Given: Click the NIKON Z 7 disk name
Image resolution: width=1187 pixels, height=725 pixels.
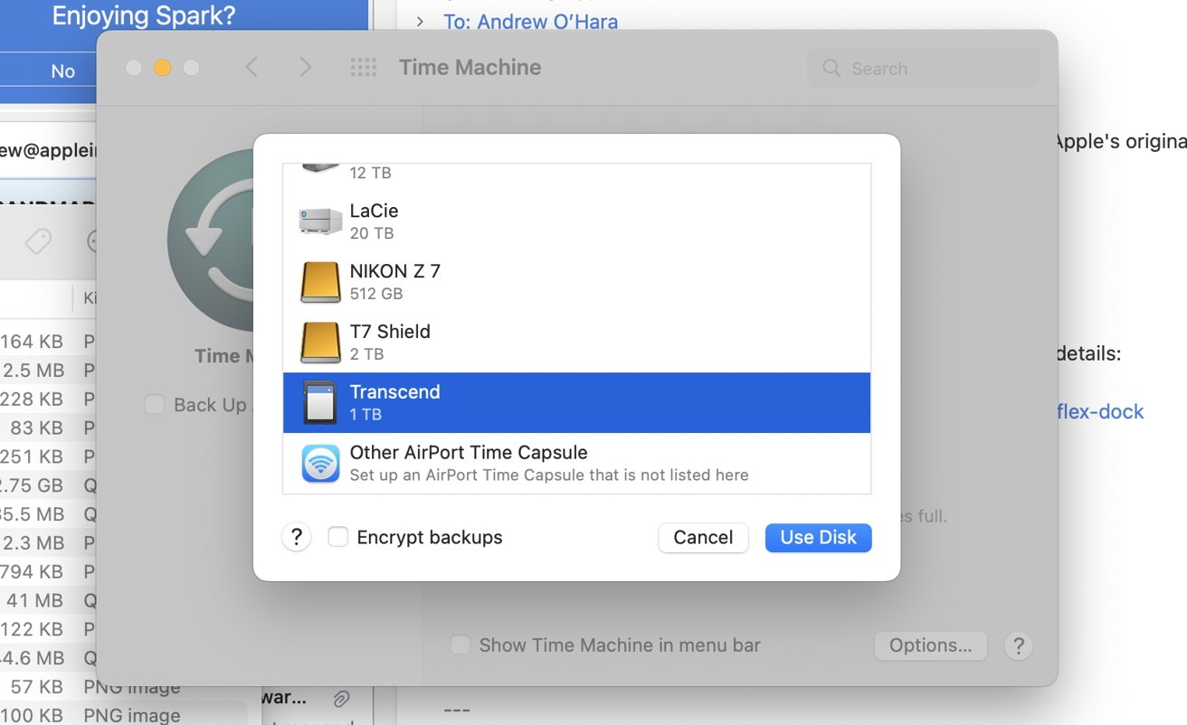Looking at the screenshot, I should [x=395, y=270].
